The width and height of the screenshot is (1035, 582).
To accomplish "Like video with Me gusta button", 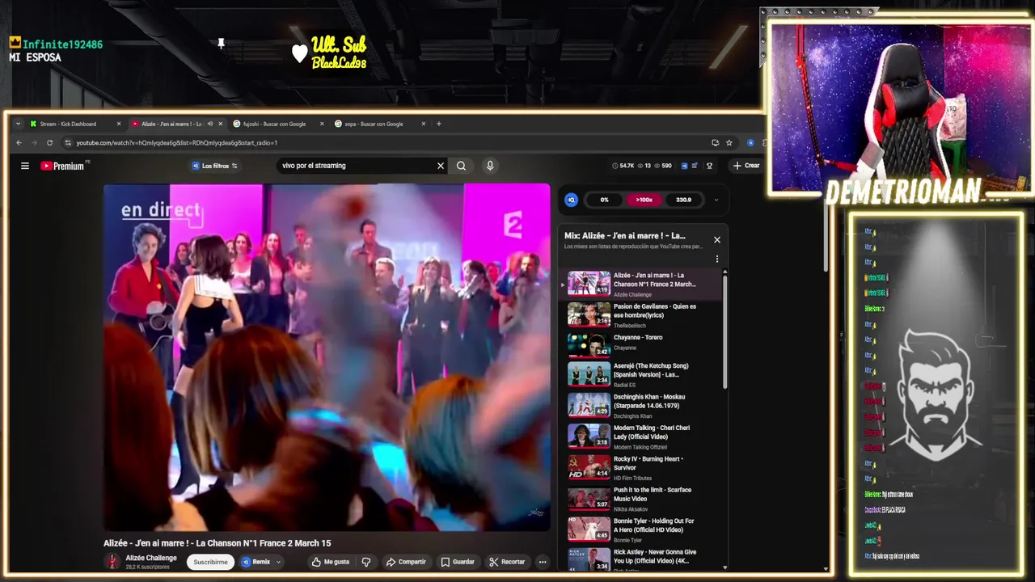I will point(331,562).
